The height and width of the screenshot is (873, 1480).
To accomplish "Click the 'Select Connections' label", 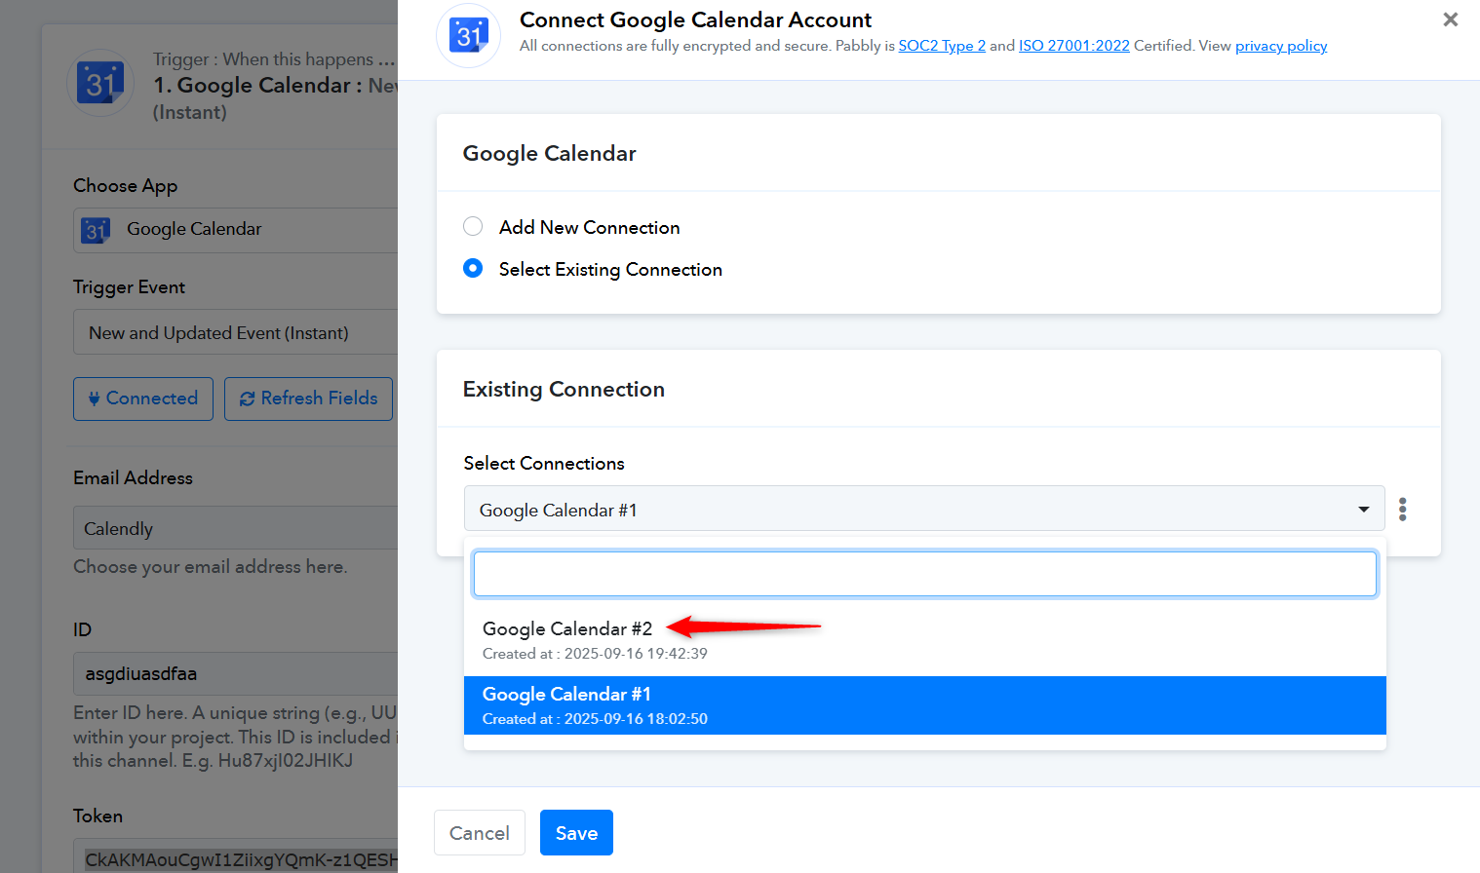I will click(544, 463).
